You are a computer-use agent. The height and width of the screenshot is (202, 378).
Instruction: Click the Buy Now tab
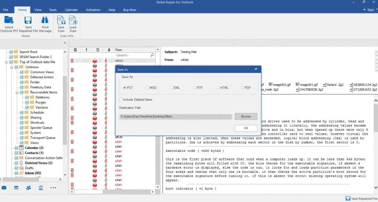click(x=130, y=10)
